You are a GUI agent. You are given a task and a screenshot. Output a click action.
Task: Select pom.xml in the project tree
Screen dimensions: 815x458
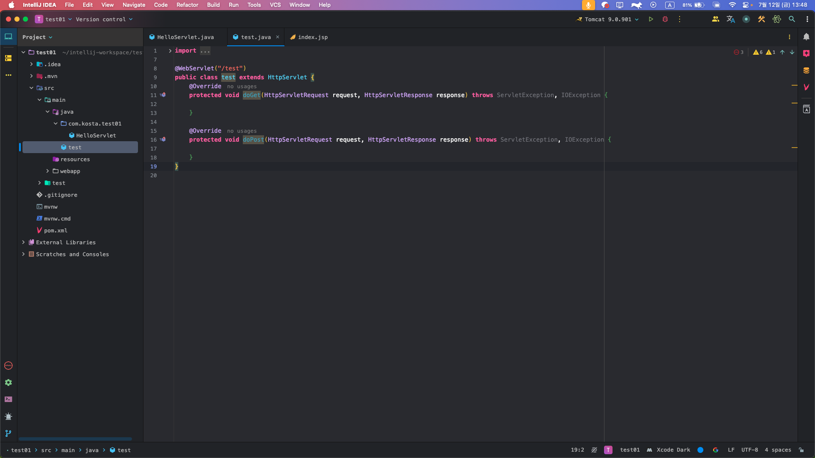pos(56,231)
